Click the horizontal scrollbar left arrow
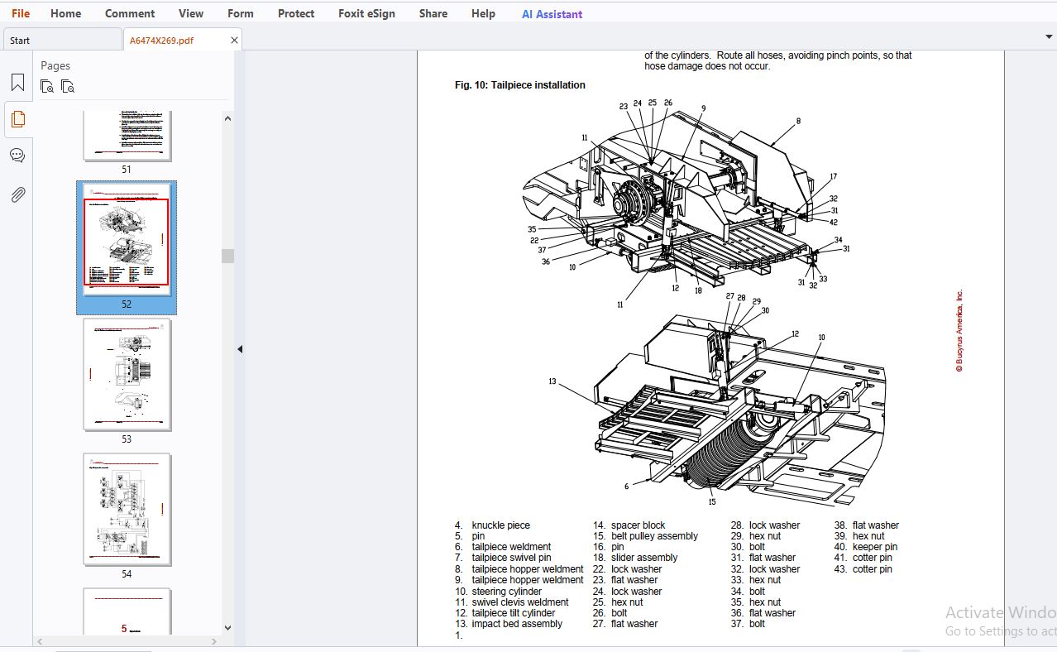The width and height of the screenshot is (1057, 652). (40, 641)
